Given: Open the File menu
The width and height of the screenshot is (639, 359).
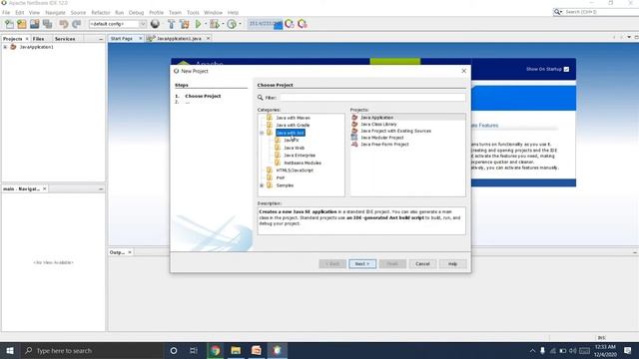Looking at the screenshot, I should click(6, 13).
